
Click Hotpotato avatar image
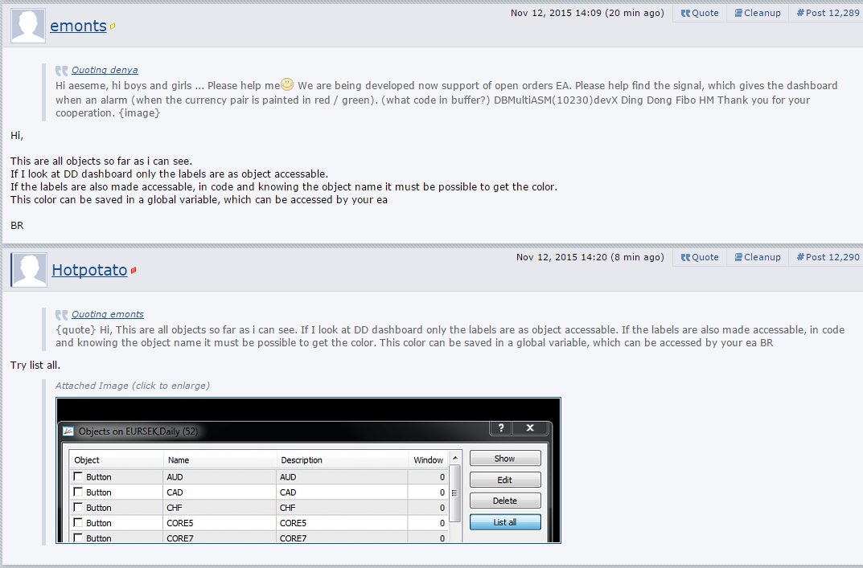[x=29, y=269]
